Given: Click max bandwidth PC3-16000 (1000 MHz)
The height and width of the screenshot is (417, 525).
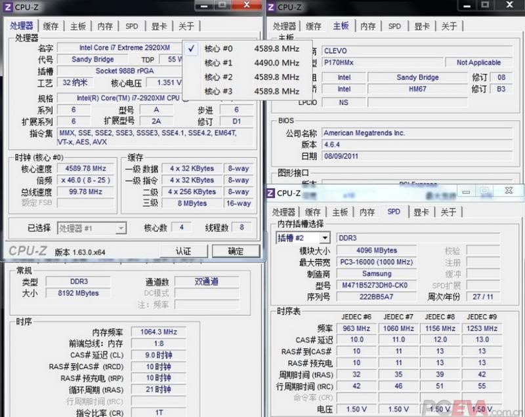Looking at the screenshot, I should 377,262.
